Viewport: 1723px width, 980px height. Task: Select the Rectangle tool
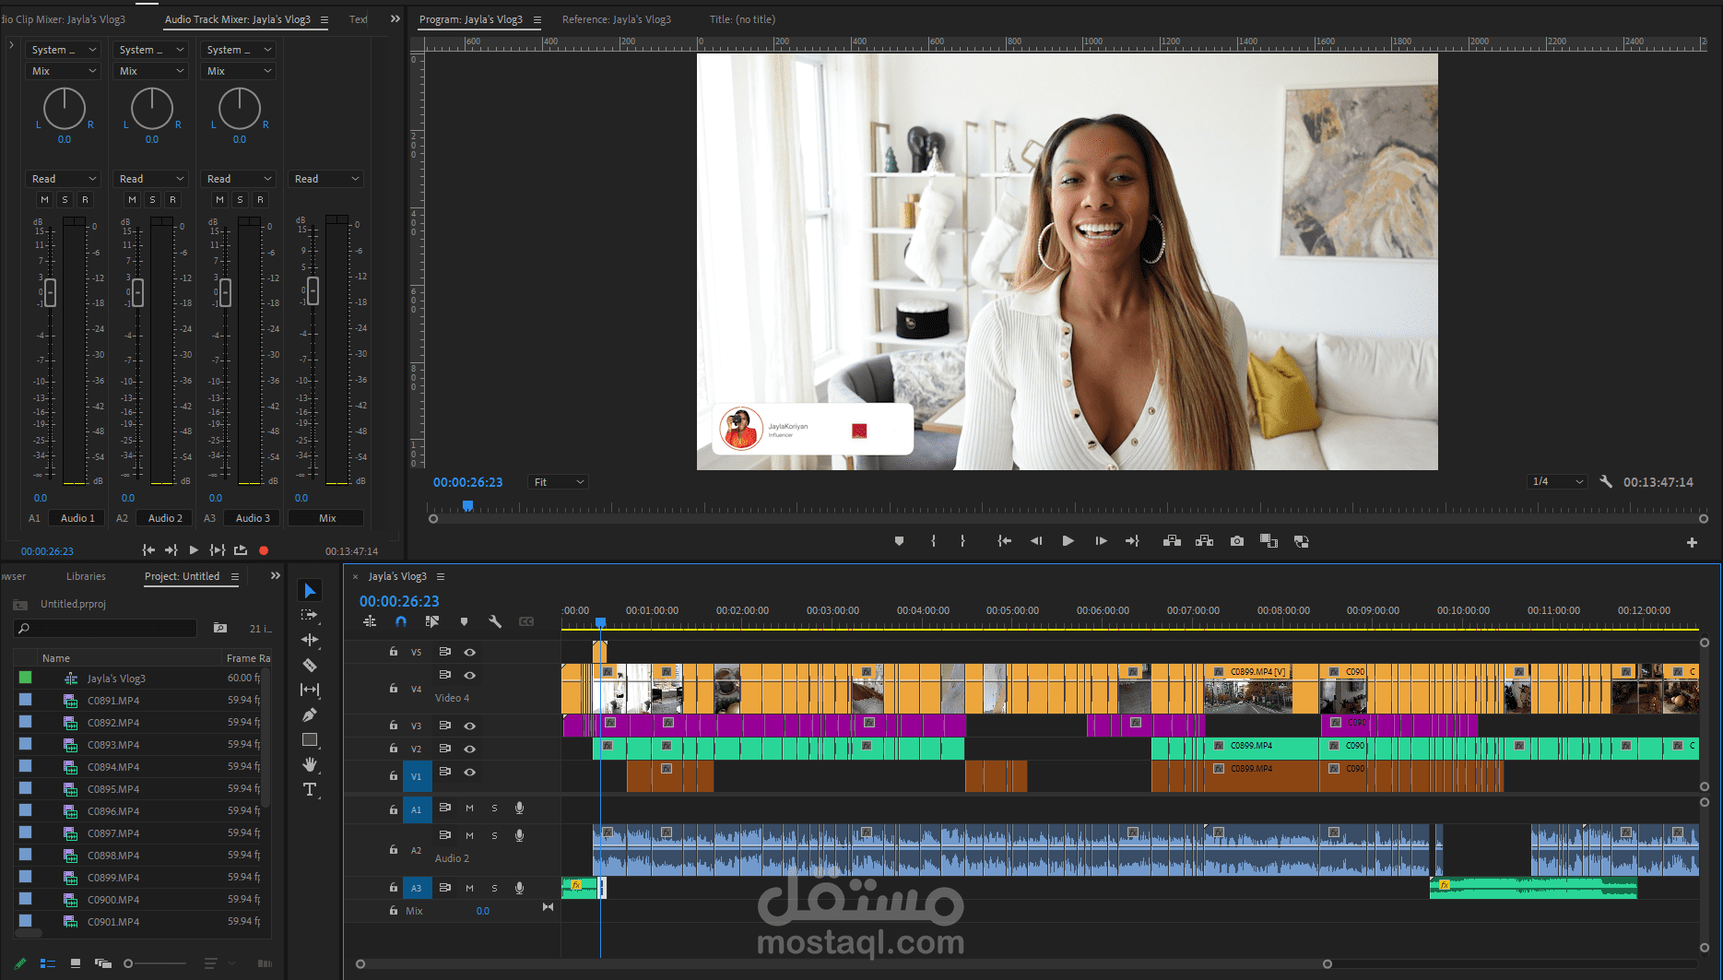coord(310,739)
